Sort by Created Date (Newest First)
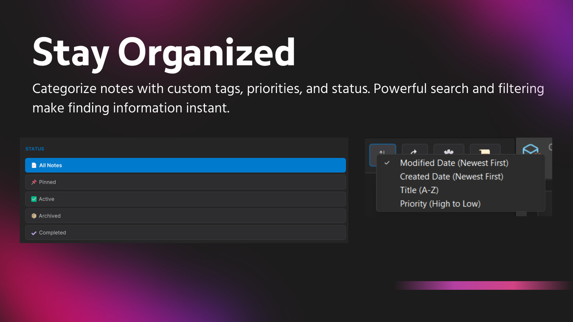Image resolution: width=573 pixels, height=322 pixels. coord(452,177)
